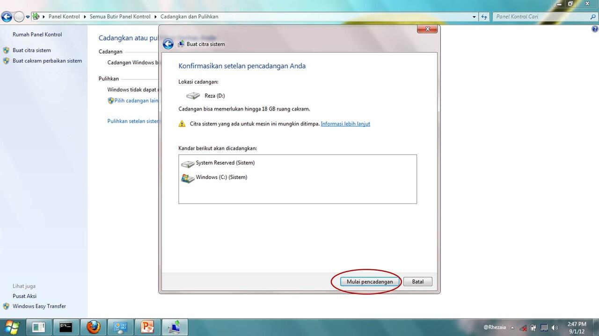Image resolution: width=599 pixels, height=336 pixels.
Task: Open Pusat Aksi link
Action: 24,296
